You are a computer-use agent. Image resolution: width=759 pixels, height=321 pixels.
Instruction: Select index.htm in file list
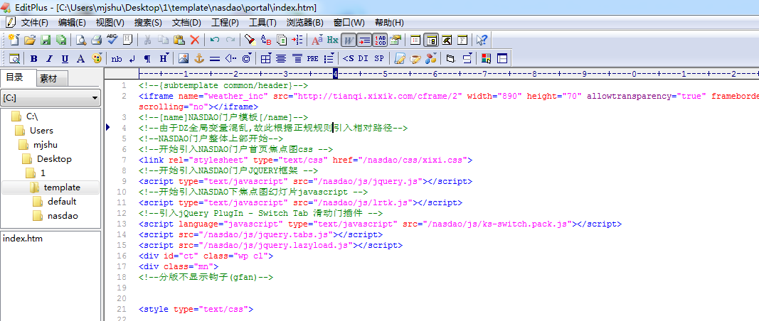tap(22, 239)
